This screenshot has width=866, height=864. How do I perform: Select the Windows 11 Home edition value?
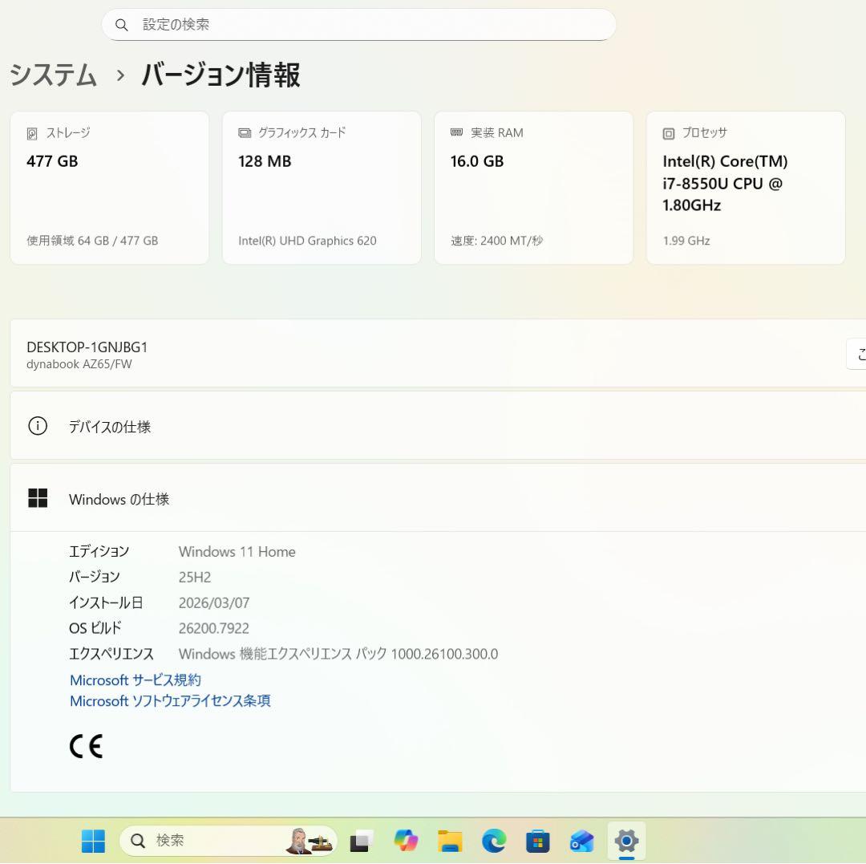pyautogui.click(x=237, y=551)
